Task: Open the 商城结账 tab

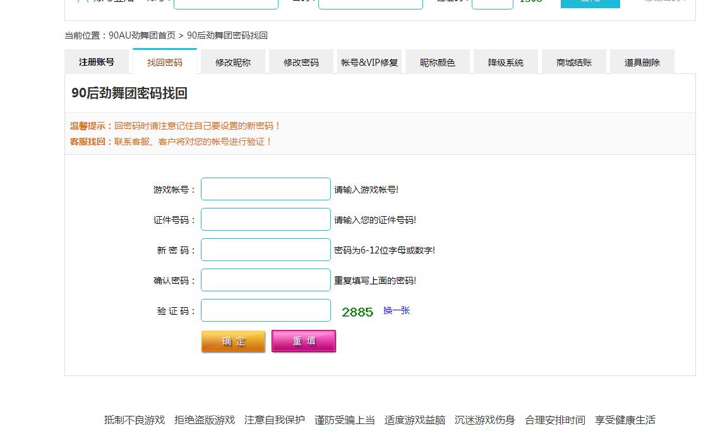Action: click(x=574, y=62)
